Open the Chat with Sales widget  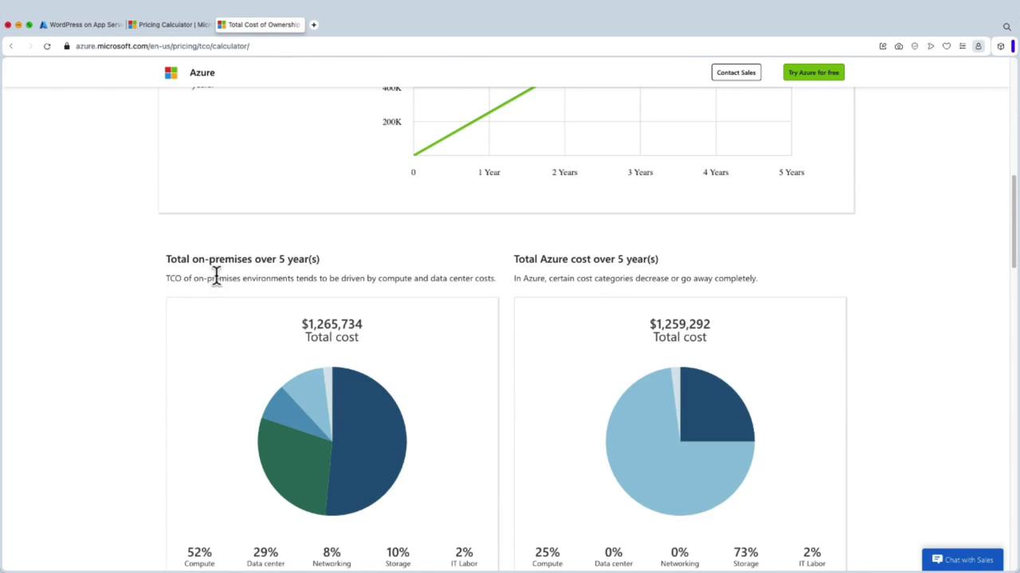tap(963, 559)
